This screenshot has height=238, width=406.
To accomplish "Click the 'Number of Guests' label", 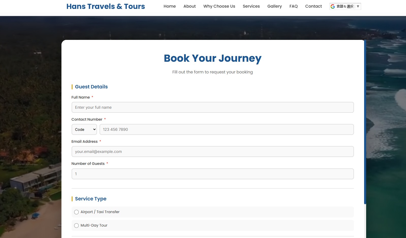I will point(88,164).
